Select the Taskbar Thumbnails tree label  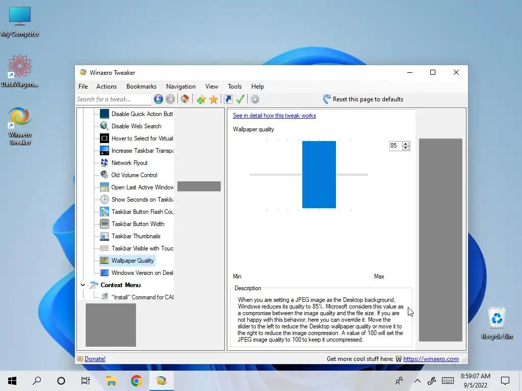pos(136,236)
